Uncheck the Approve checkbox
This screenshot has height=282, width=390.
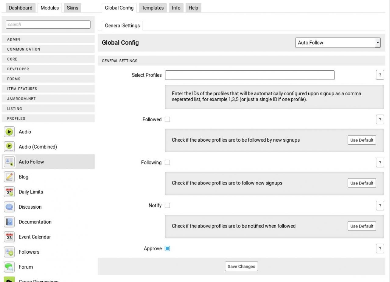coord(167,249)
